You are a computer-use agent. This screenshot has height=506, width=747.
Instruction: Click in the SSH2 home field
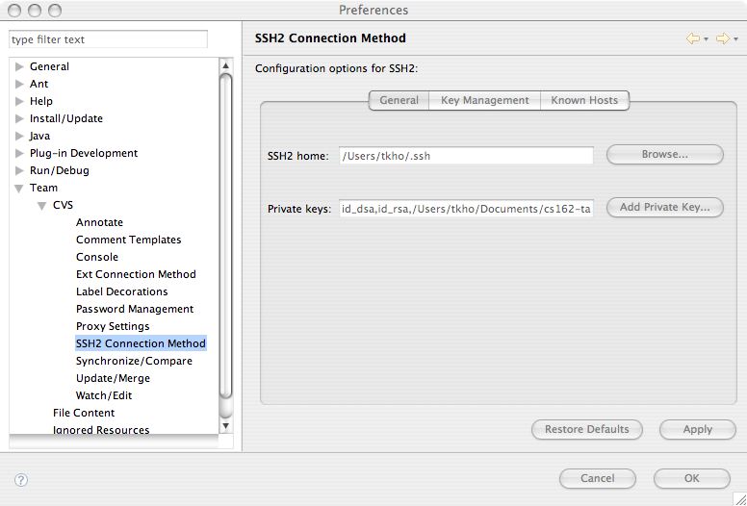coord(466,155)
